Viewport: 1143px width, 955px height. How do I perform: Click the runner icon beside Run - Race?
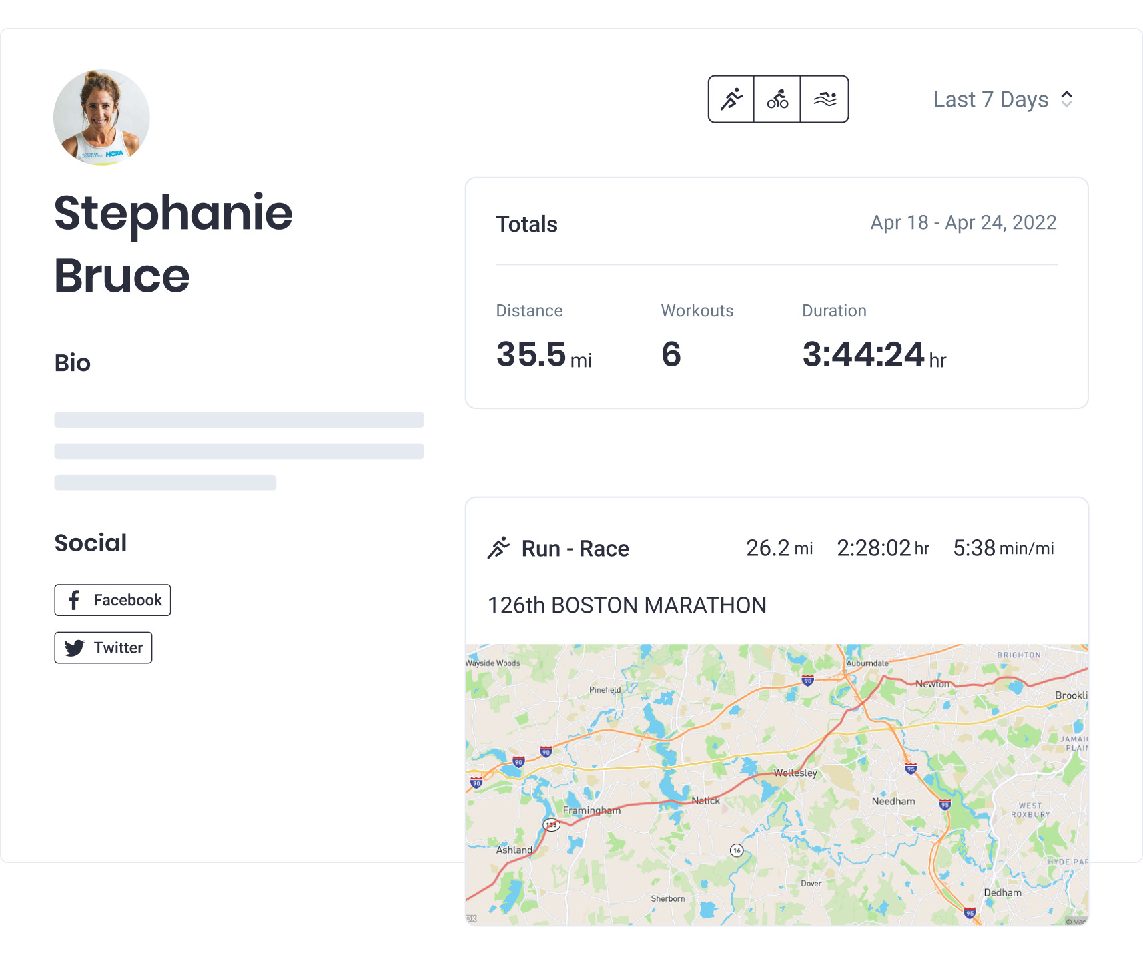coord(498,548)
